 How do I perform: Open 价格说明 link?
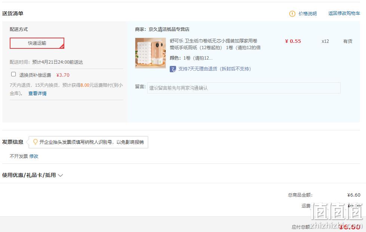pos(308,14)
